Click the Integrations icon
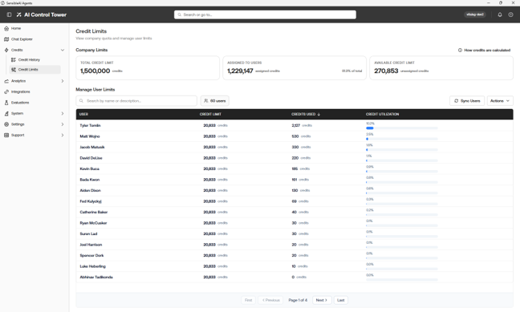This screenshot has height=312, width=520. pyautogui.click(x=6, y=92)
